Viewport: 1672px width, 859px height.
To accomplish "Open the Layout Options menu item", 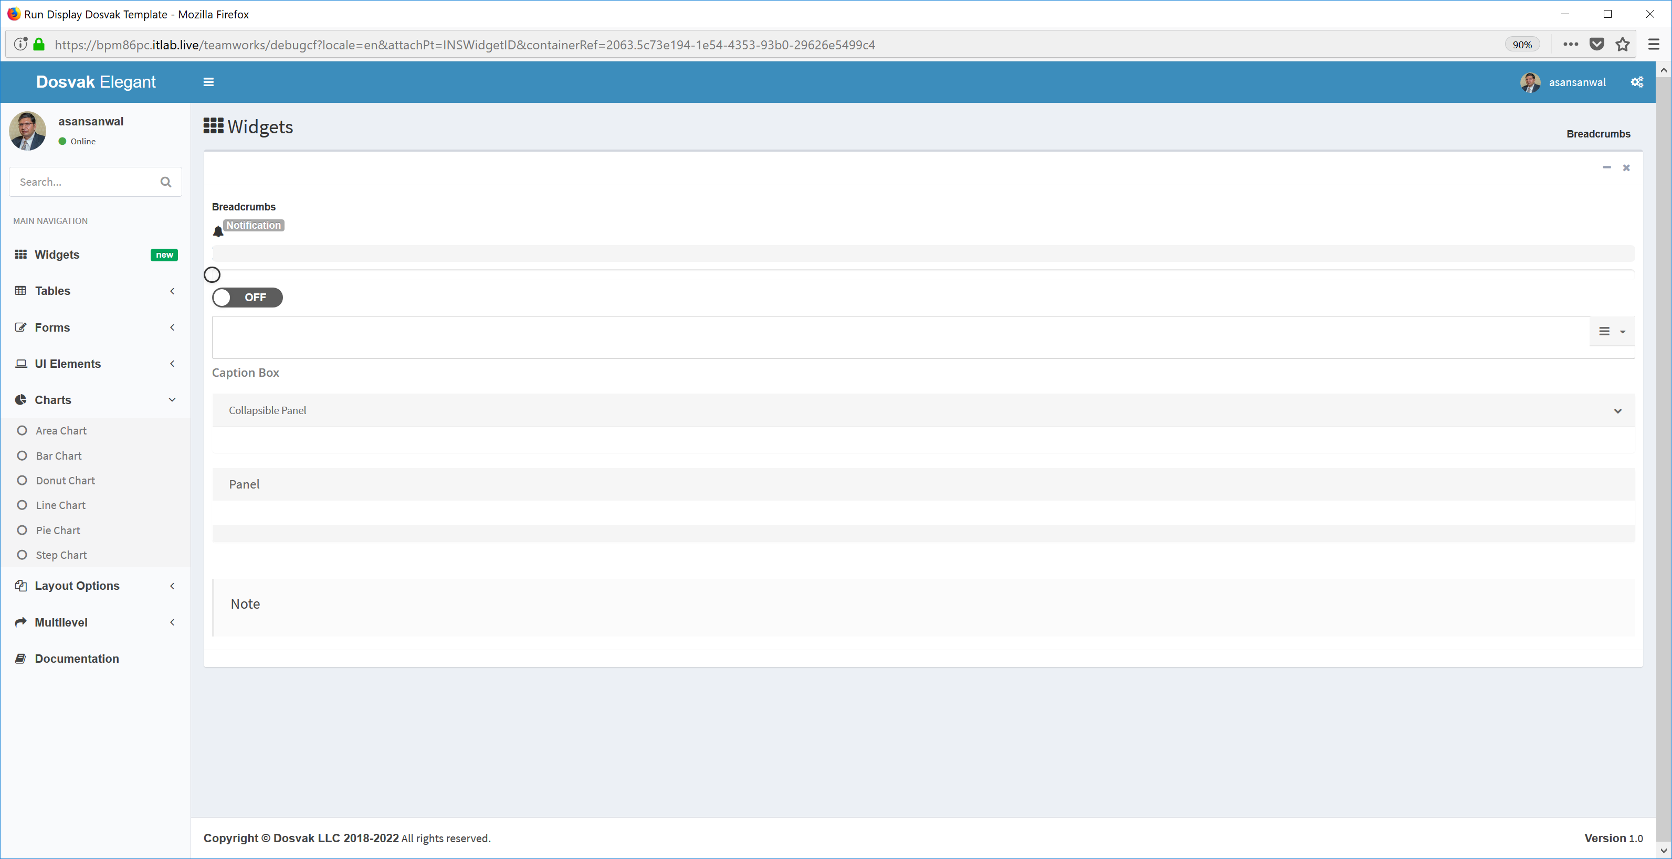I will coord(96,585).
